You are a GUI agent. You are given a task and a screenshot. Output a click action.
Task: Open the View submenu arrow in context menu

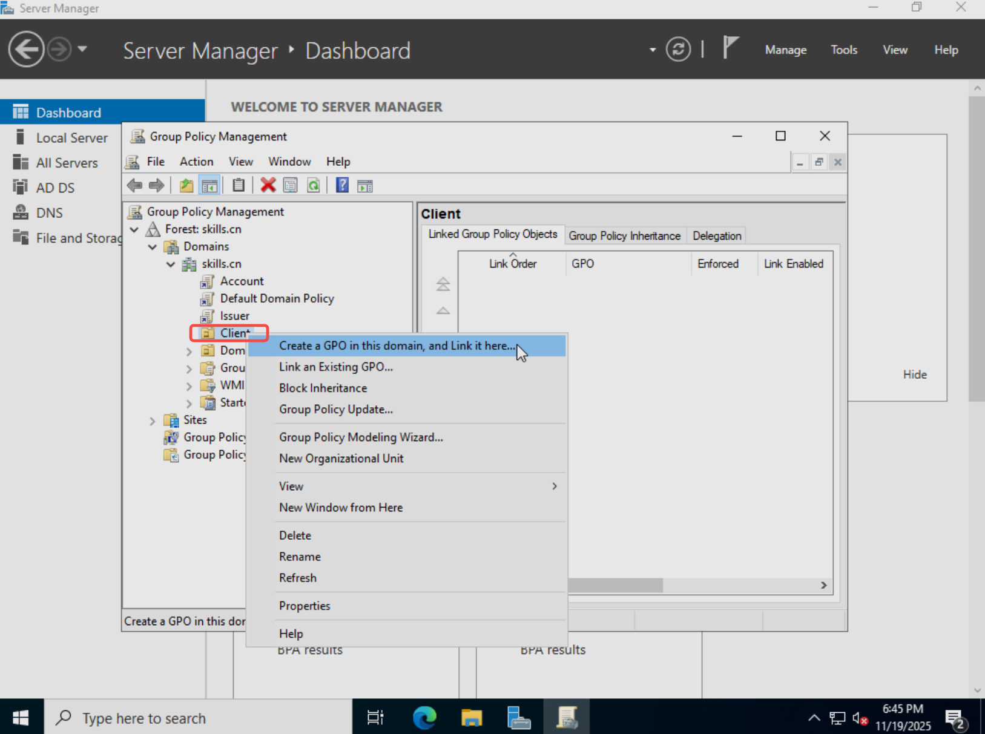(555, 486)
